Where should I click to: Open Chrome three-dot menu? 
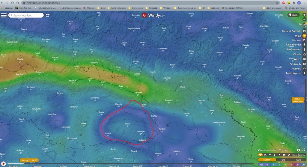click(x=304, y=3)
